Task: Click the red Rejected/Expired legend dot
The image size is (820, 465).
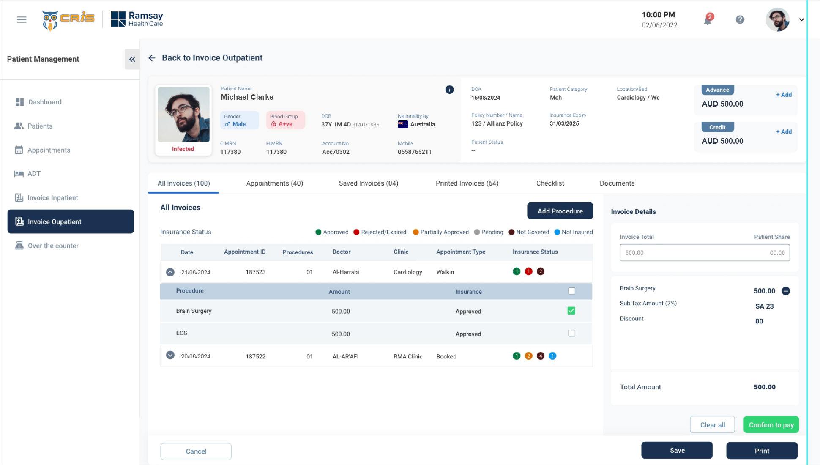Action: 356,232
